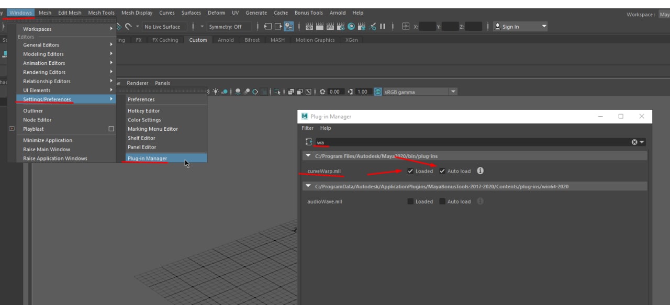670x305 pixels.
Task: Open the Render Settings icon
Action: (x=340, y=27)
